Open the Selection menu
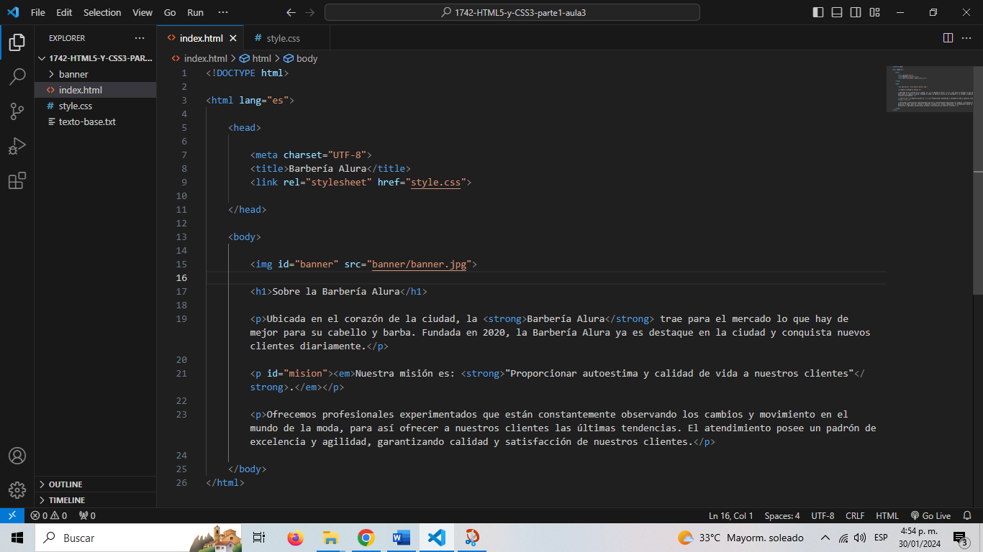The height and width of the screenshot is (552, 983). [x=102, y=12]
